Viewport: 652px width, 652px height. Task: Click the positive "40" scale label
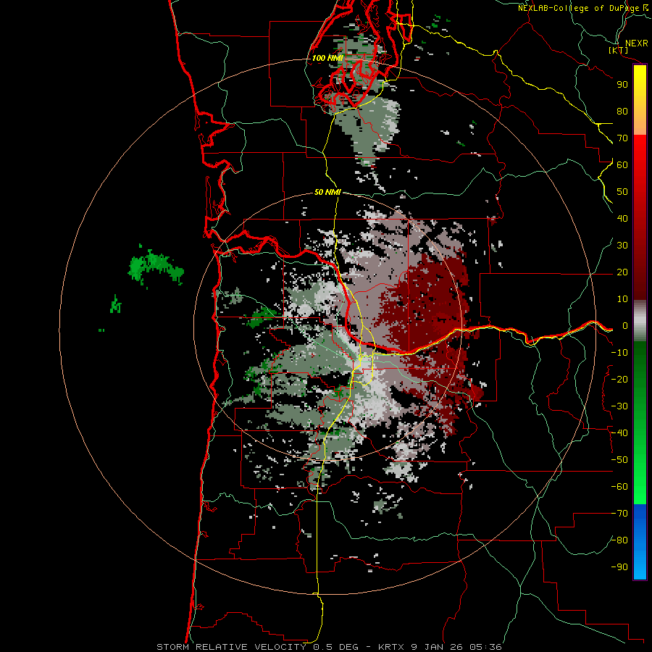pos(622,218)
